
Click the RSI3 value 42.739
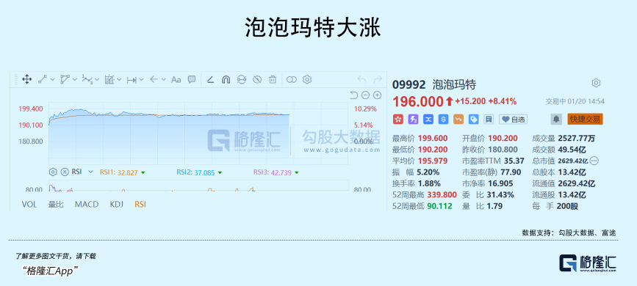[x=281, y=172]
